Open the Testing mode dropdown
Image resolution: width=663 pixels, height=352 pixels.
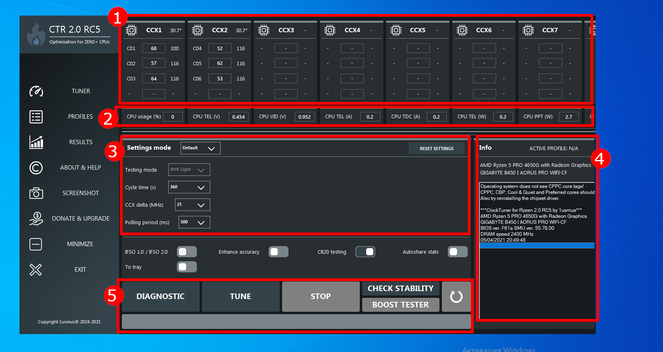pyautogui.click(x=189, y=170)
